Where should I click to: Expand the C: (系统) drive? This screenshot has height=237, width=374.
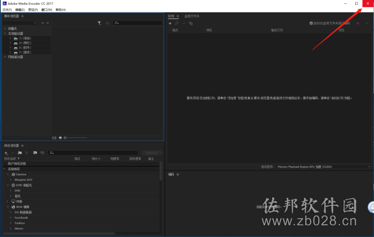pos(10,38)
